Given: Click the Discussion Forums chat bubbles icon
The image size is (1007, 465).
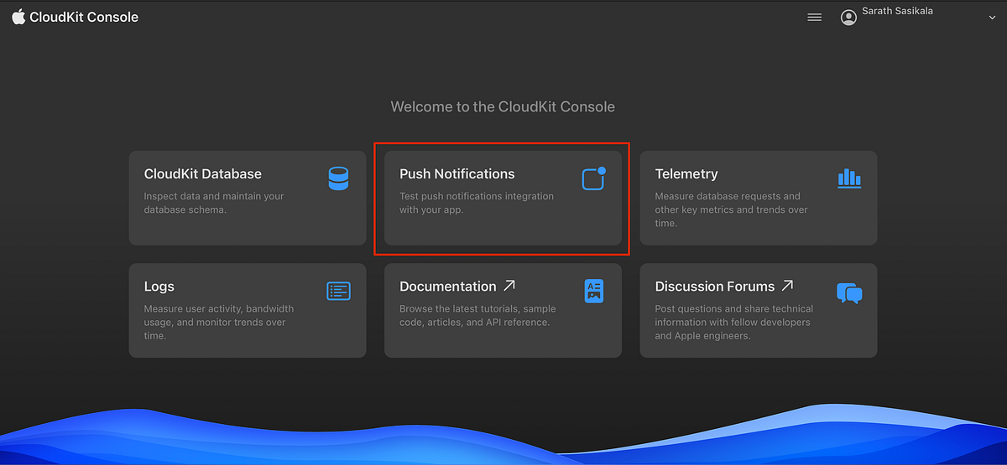Looking at the screenshot, I should click(849, 292).
